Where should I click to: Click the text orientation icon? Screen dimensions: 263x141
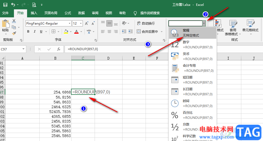(x=124, y=23)
